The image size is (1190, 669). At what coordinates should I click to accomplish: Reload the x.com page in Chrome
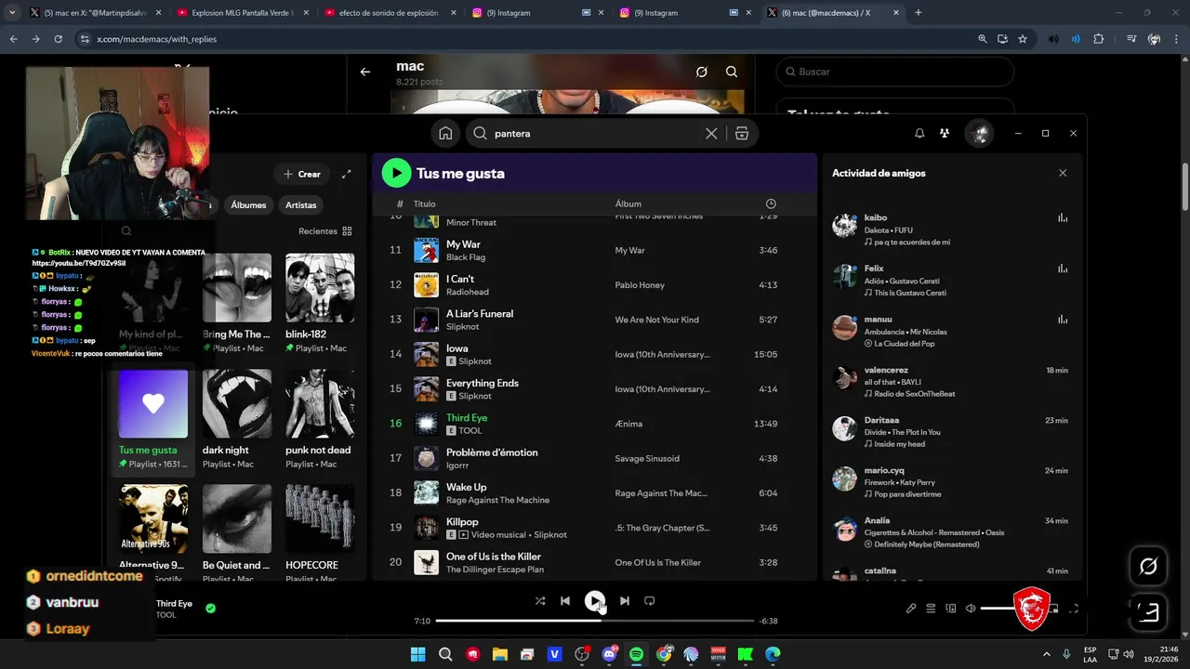coord(58,39)
